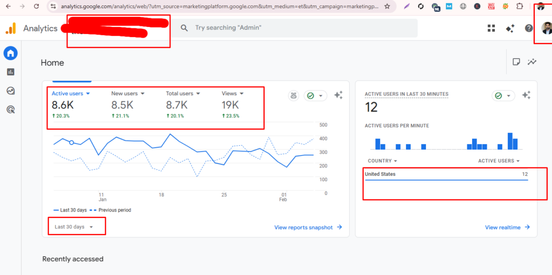Expand the New users metric dropdown
Image resolution: width=552 pixels, height=275 pixels.
coord(128,94)
